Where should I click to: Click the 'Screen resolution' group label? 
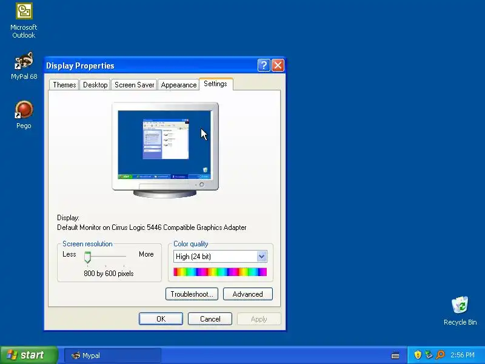click(87, 244)
